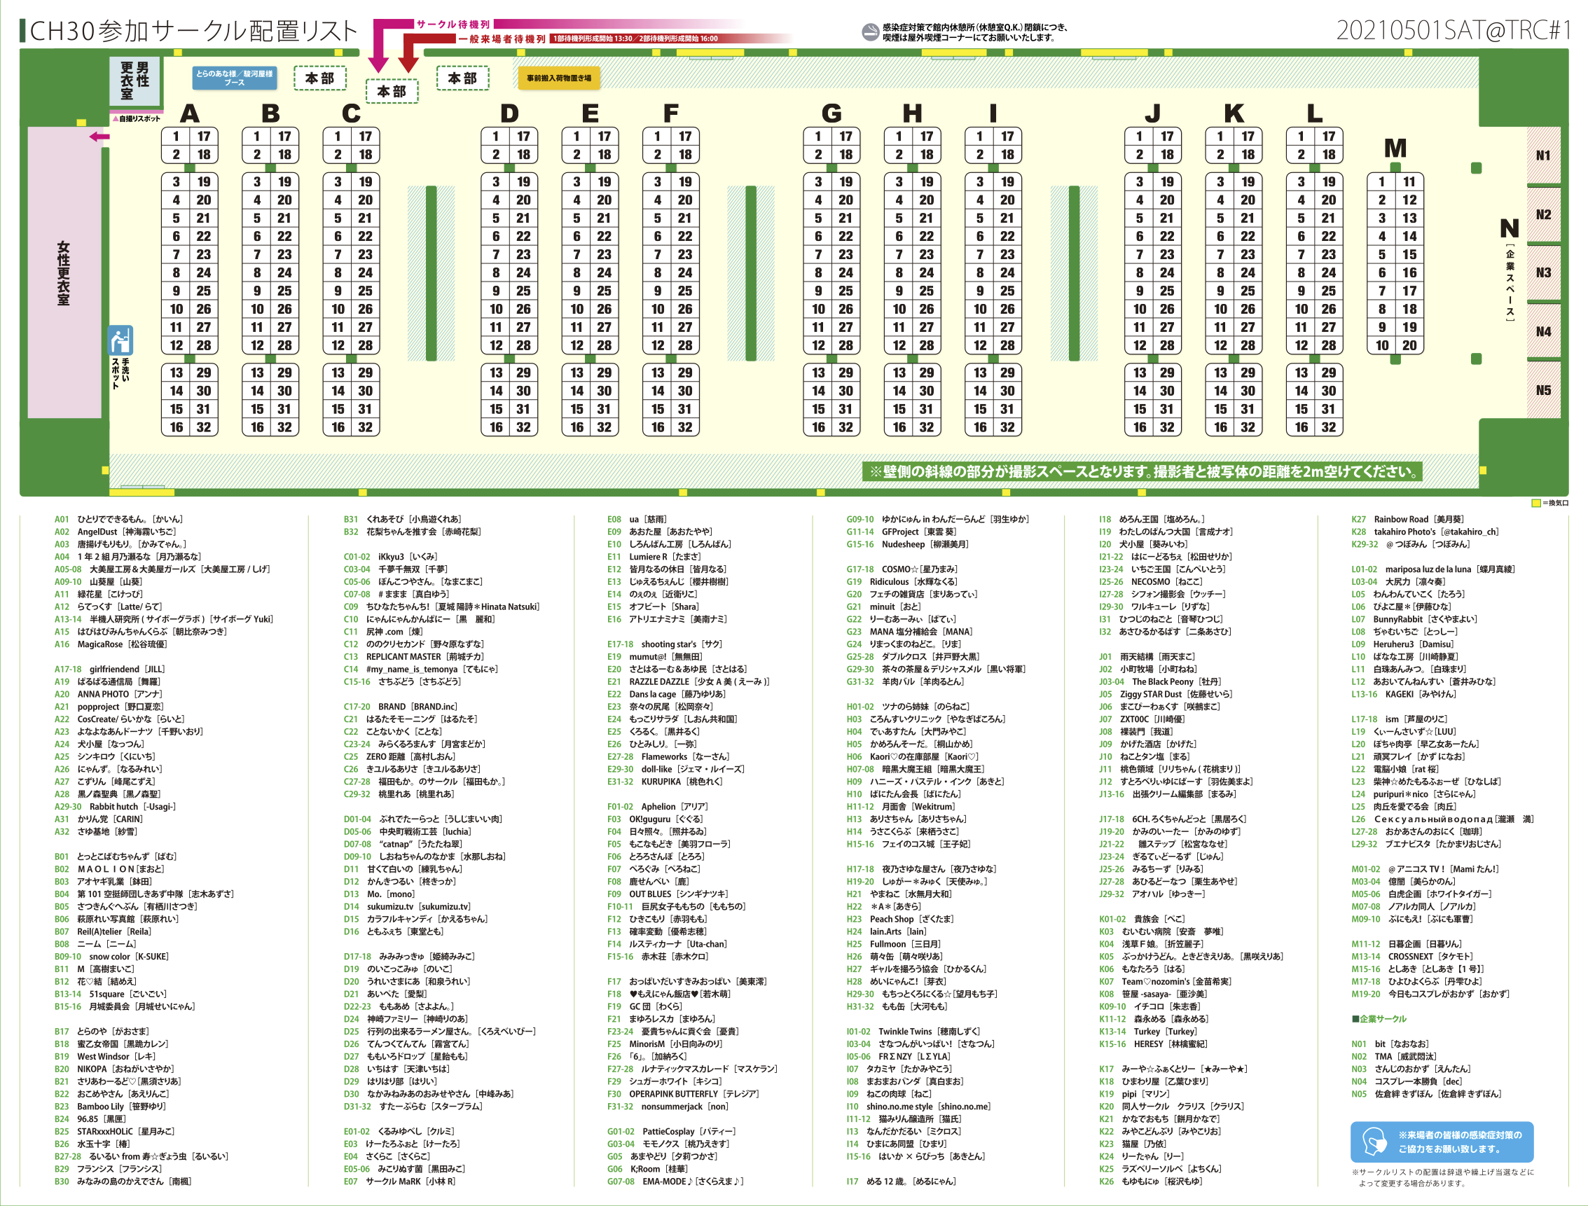The width and height of the screenshot is (1588, 1206).
Task: Click list entry D14 sukumizu.tv
Action: click(408, 907)
